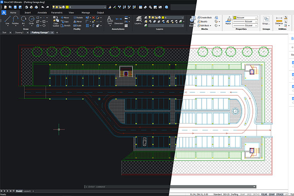The width and height of the screenshot is (294, 196).
Task: Click the yellow layer color swatch in top toolbar
Action: (x=67, y=7)
